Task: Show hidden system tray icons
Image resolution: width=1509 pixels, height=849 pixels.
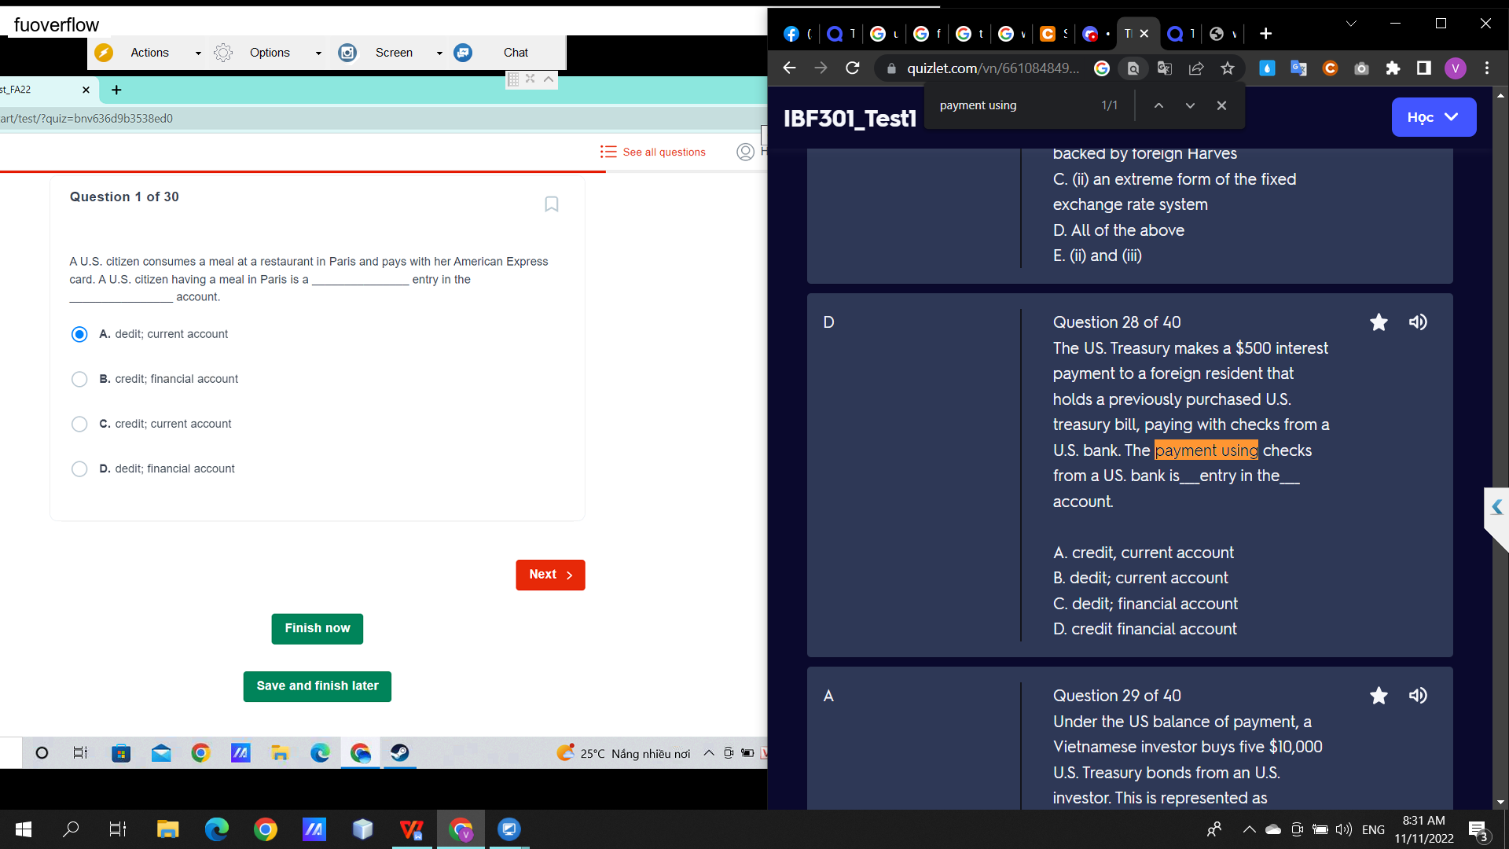Action: point(1249,829)
